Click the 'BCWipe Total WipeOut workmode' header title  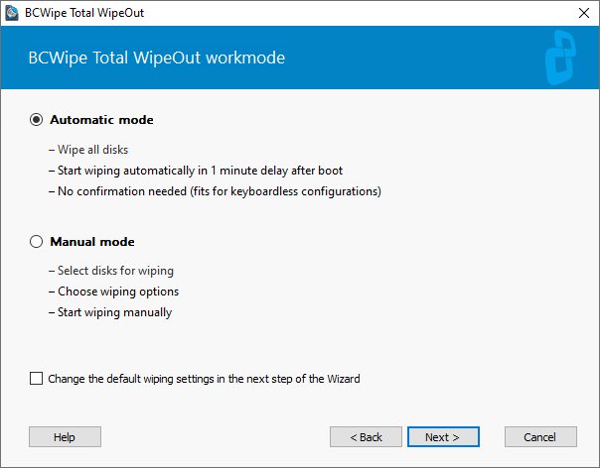157,58
